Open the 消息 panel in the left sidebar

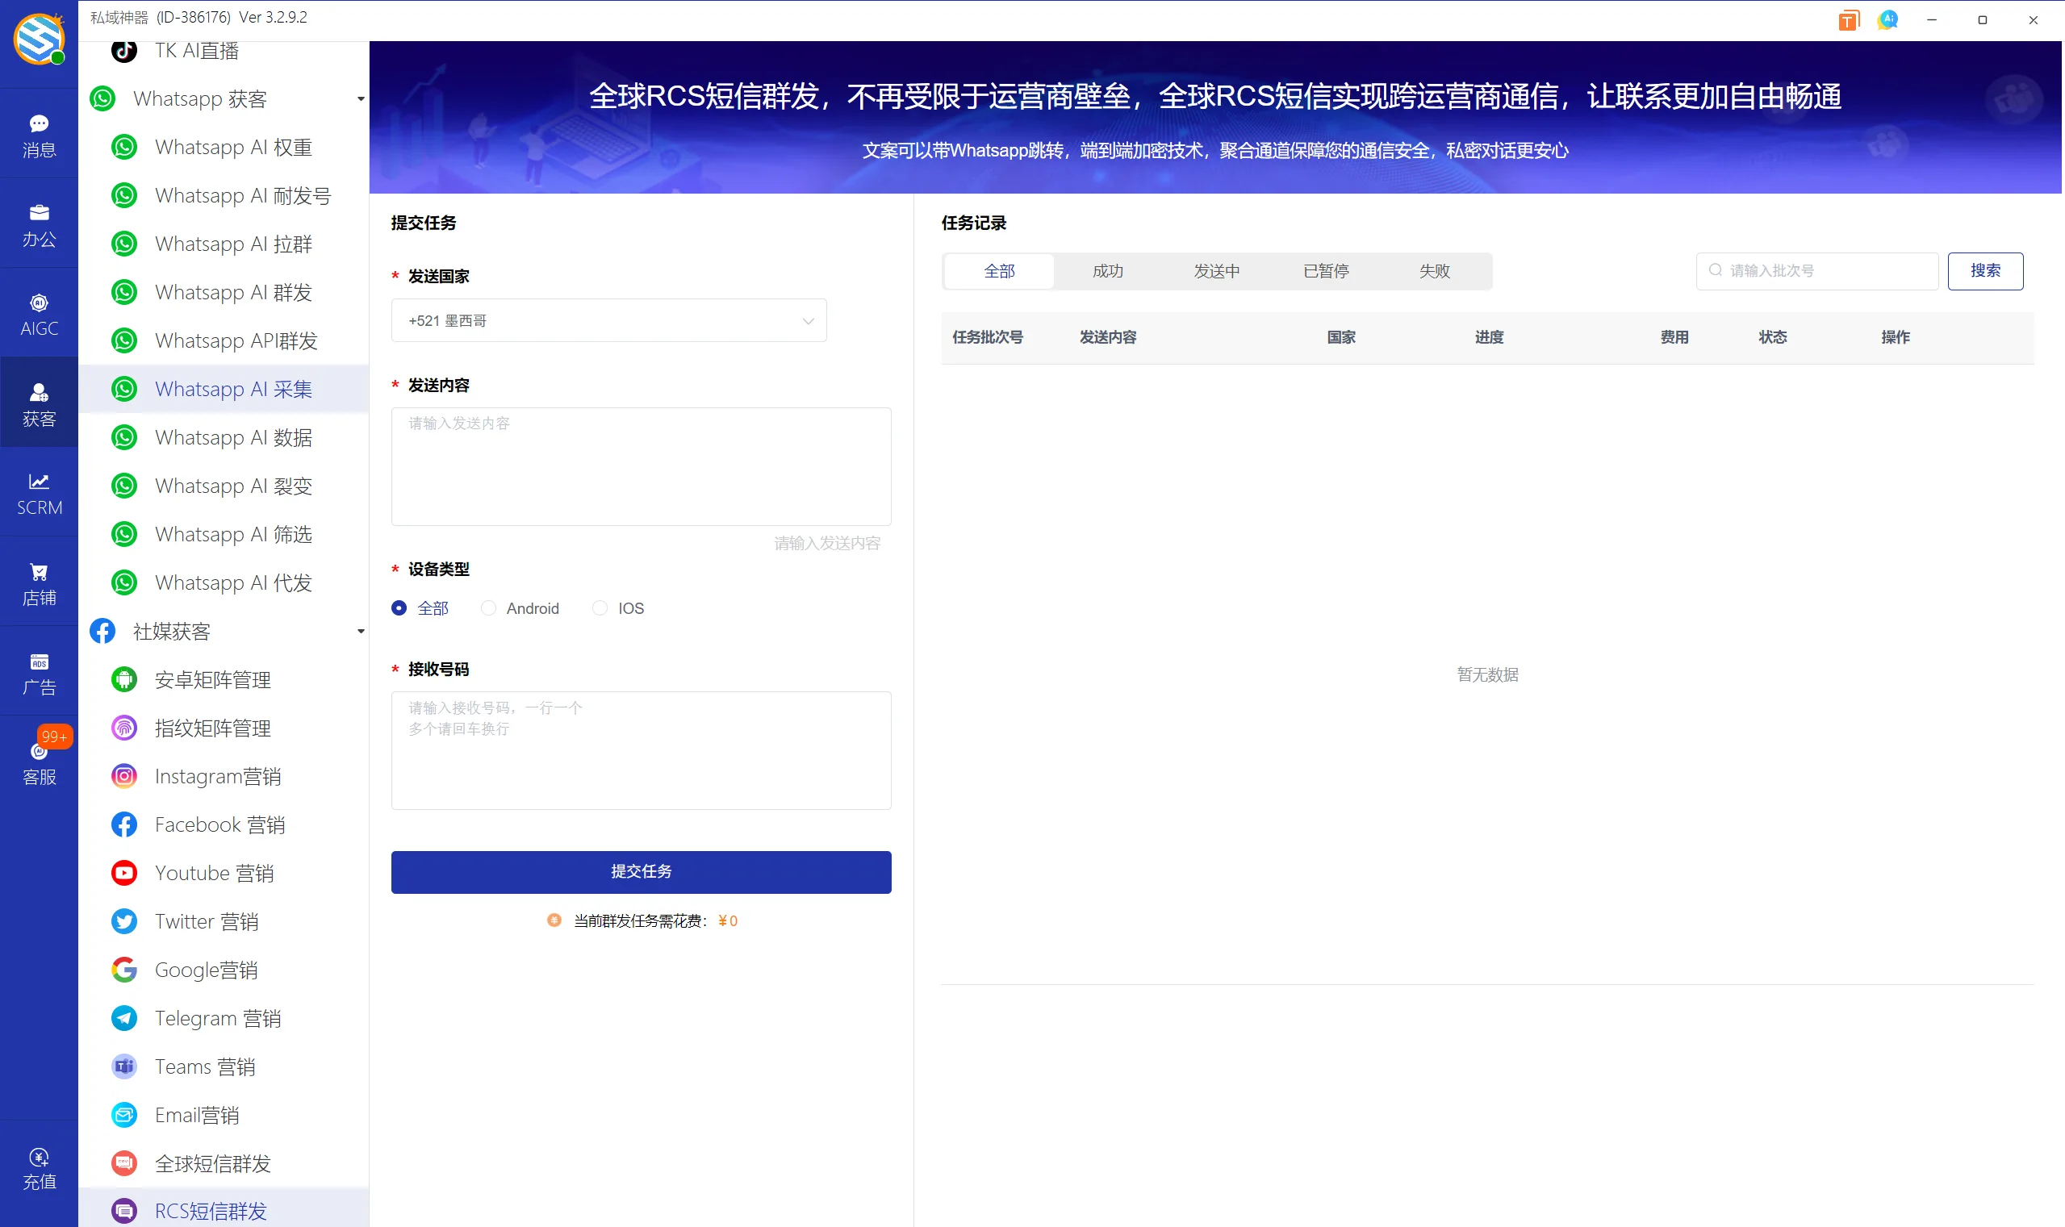coord(39,135)
